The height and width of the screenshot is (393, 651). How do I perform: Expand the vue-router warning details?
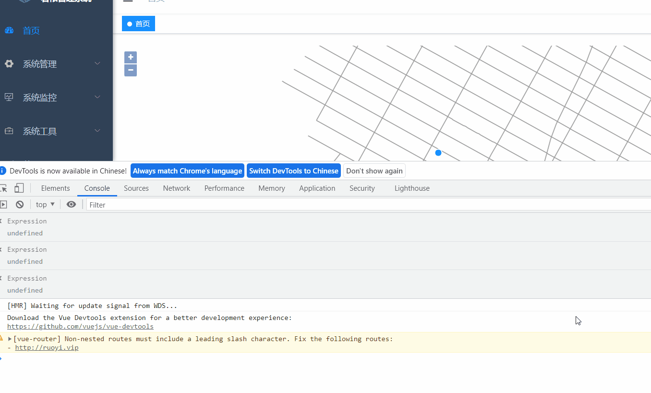click(11, 338)
